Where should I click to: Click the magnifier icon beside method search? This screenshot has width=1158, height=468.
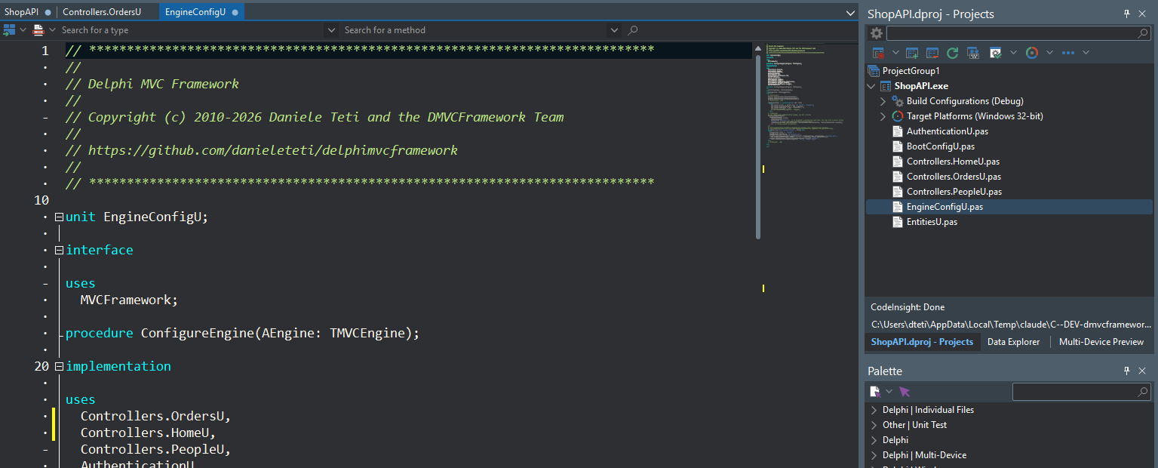(x=633, y=30)
